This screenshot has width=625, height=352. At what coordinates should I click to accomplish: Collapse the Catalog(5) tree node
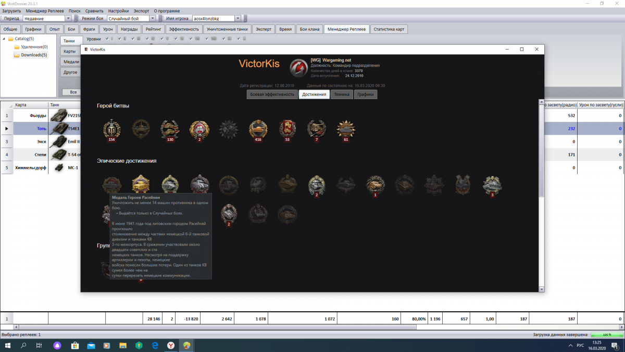(5, 39)
